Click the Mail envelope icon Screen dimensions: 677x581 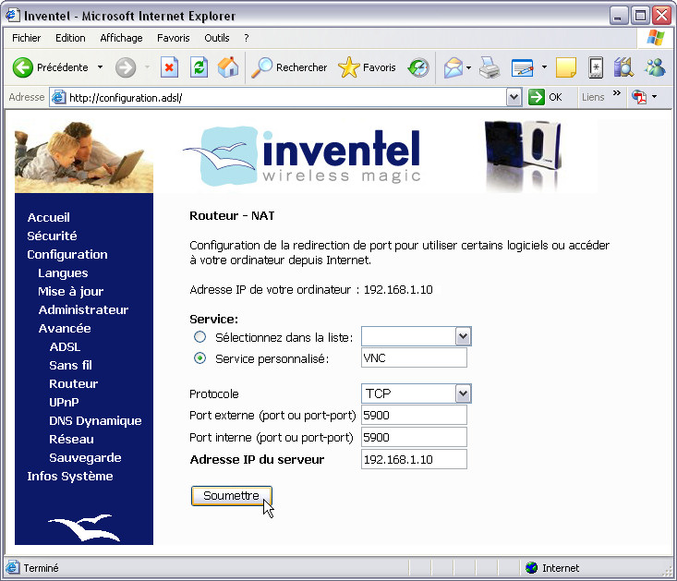pos(453,67)
